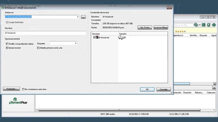Toggle Create Subfolder checkbox
Screen dimensions: 218x122
point(7,22)
